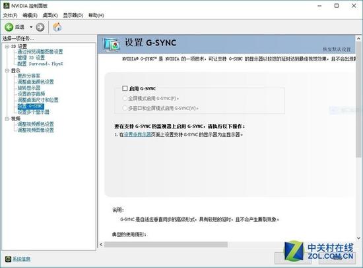Collapse the 显示 tree node
Image resolution: width=363 pixels, height=268 pixels.
click(7, 70)
